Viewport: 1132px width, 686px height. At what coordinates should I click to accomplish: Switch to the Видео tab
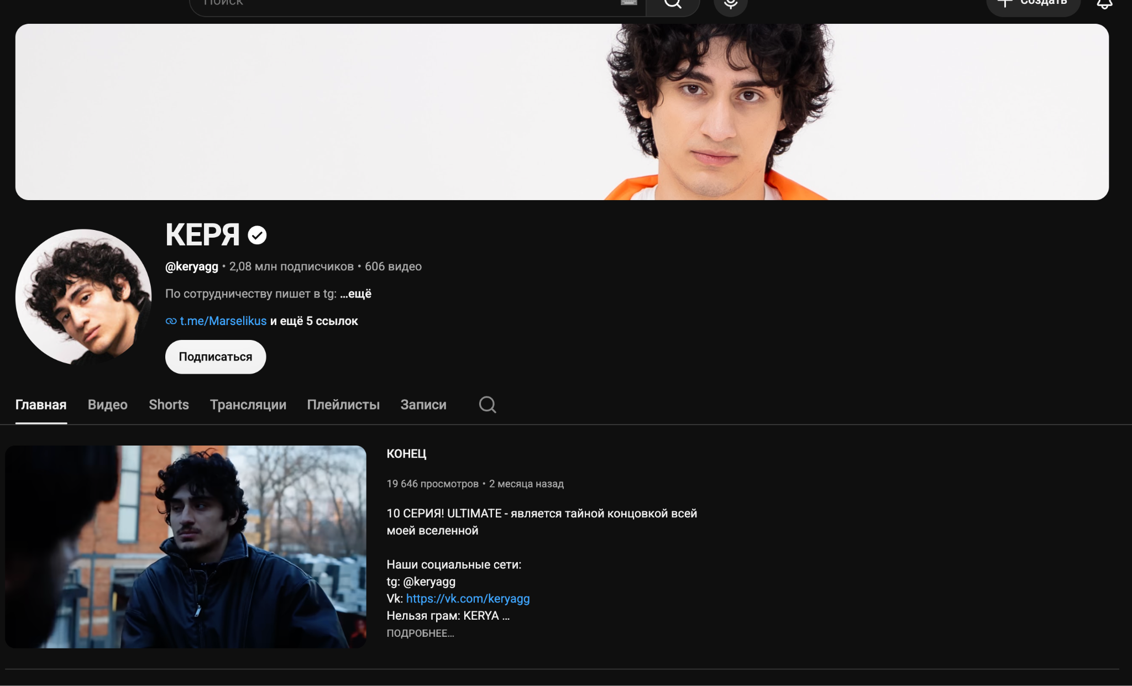(108, 405)
